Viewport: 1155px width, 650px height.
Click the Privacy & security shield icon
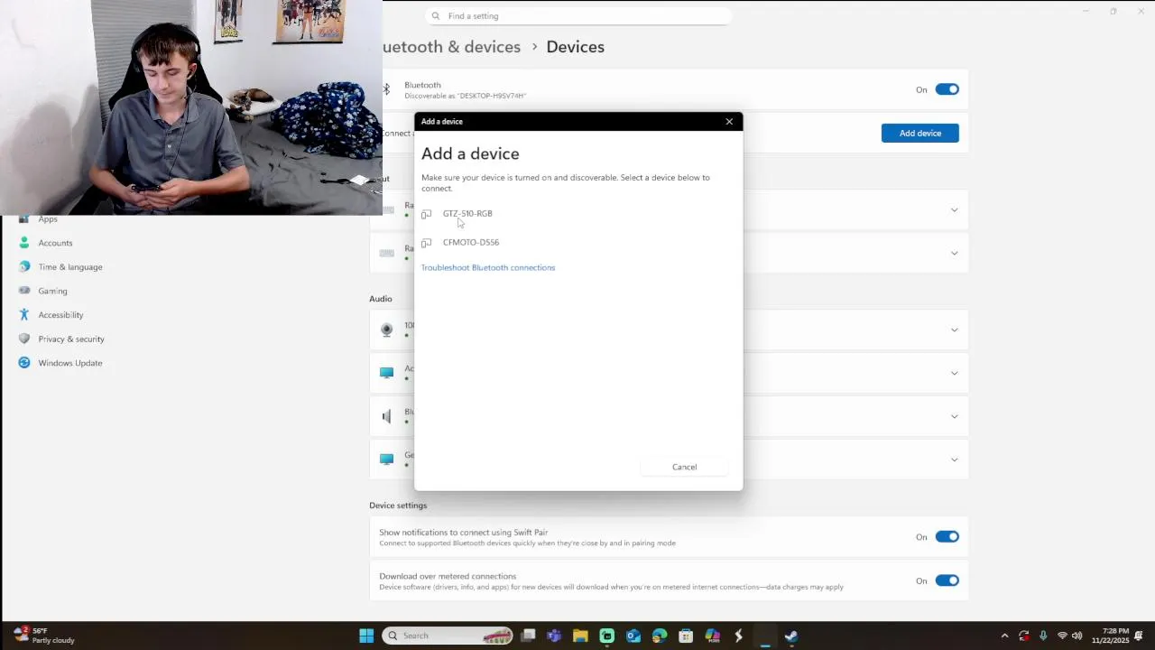point(23,339)
